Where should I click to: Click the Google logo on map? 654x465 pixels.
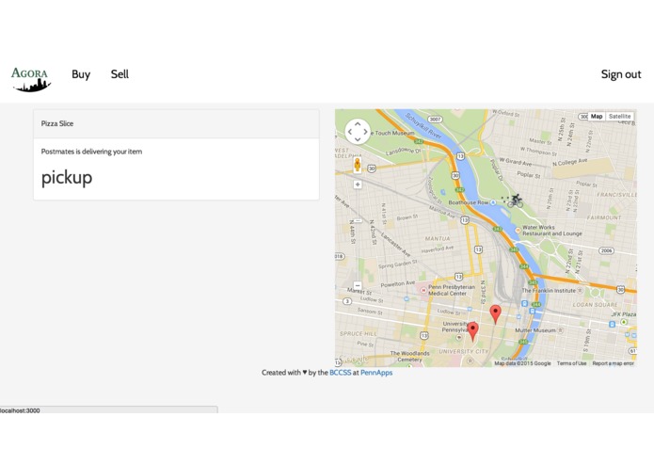(354, 359)
